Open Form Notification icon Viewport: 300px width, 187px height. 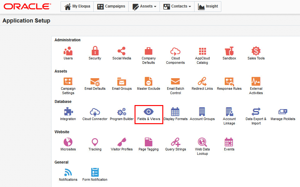[x=95, y=172]
